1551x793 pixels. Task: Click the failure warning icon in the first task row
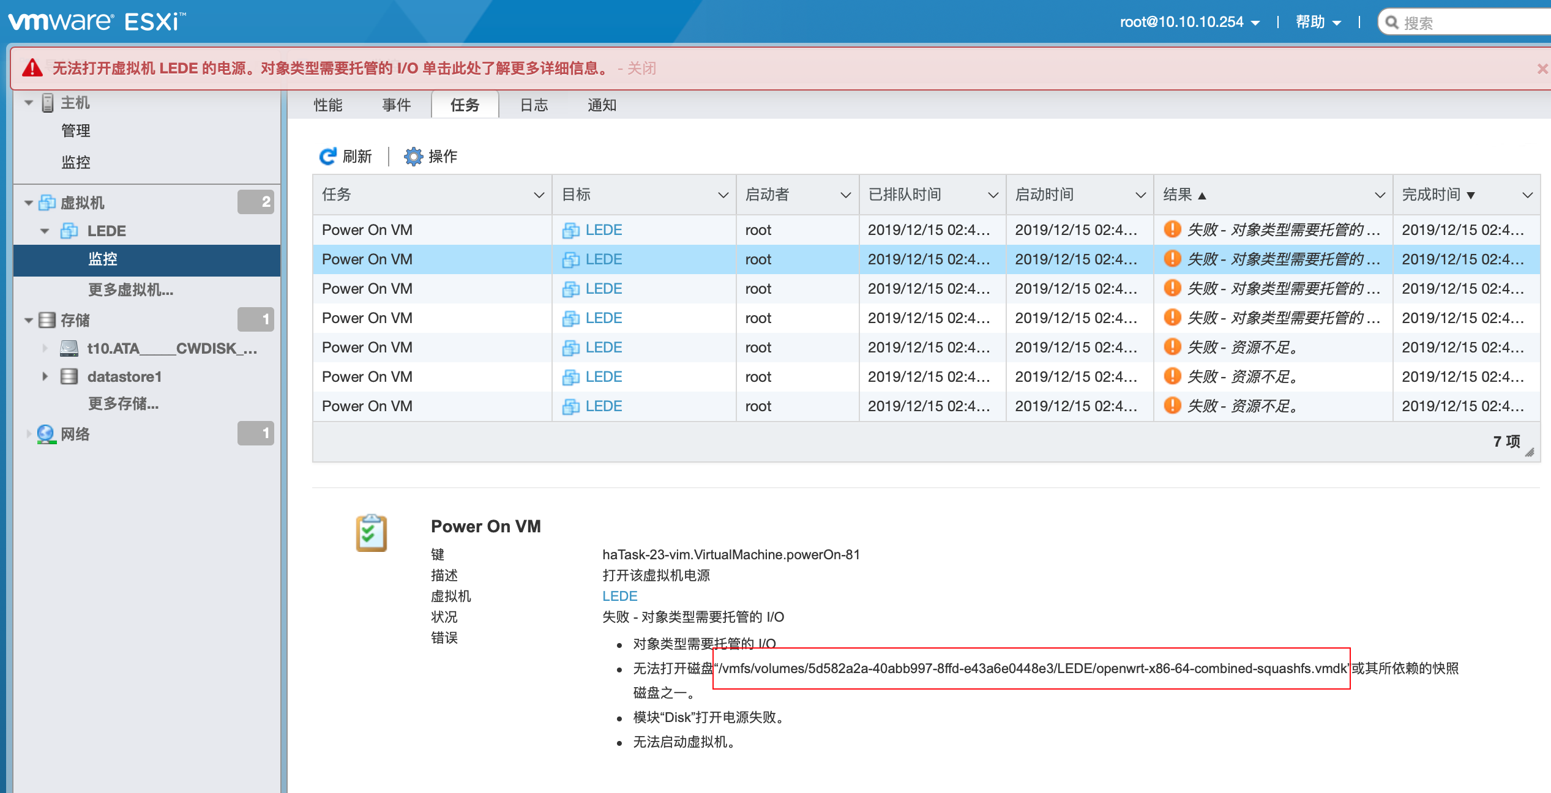pos(1172,229)
